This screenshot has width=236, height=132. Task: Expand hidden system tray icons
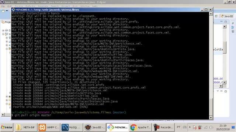(x=190, y=127)
